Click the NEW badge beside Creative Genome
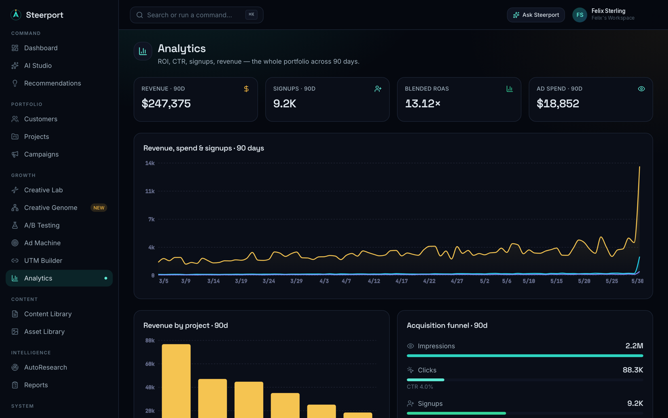668x418 pixels. pyautogui.click(x=99, y=208)
